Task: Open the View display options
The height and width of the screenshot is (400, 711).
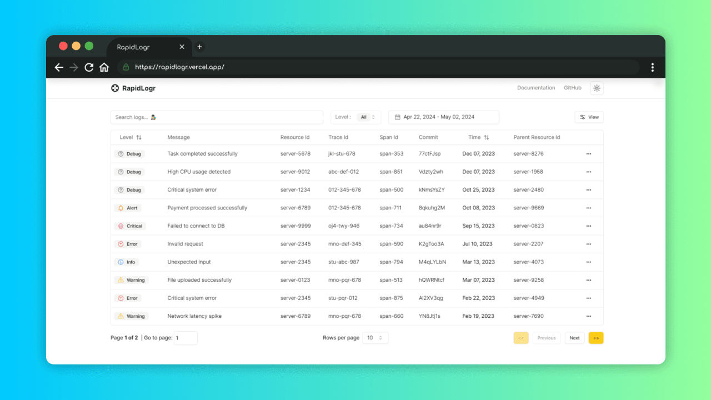Action: [x=589, y=117]
